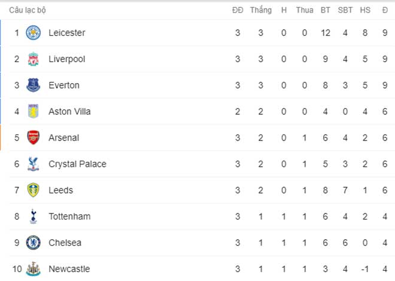395x281 pixels.
Task: Click the Aston Villa crest icon
Action: pos(34,111)
